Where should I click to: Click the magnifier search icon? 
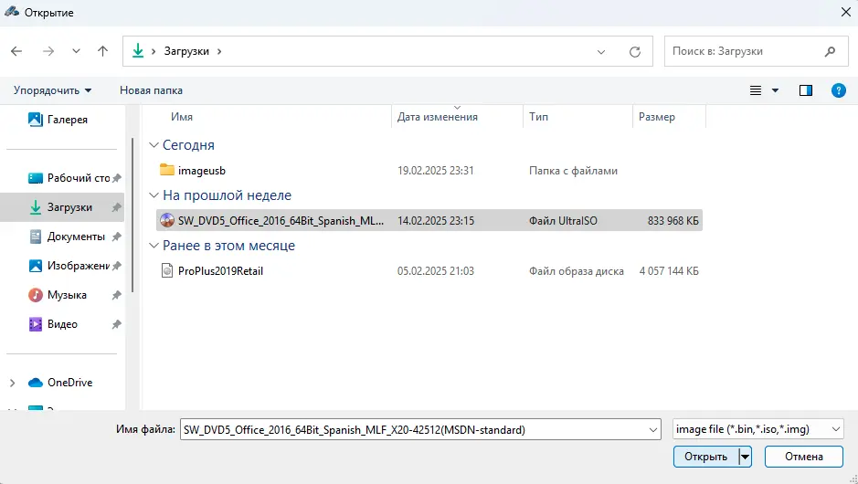(x=830, y=51)
